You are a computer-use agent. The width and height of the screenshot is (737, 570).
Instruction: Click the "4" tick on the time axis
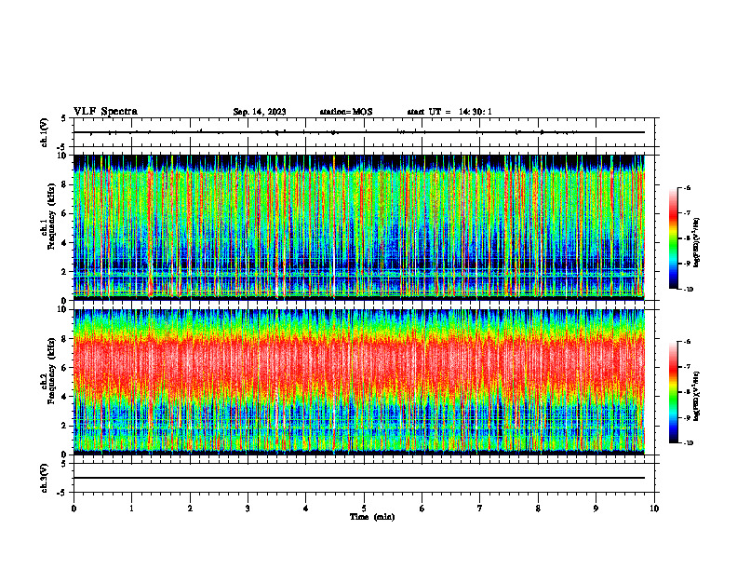[x=306, y=509]
